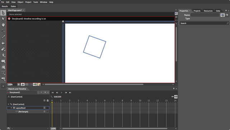Click the timeline marker at 5 seconds

pos(96,101)
